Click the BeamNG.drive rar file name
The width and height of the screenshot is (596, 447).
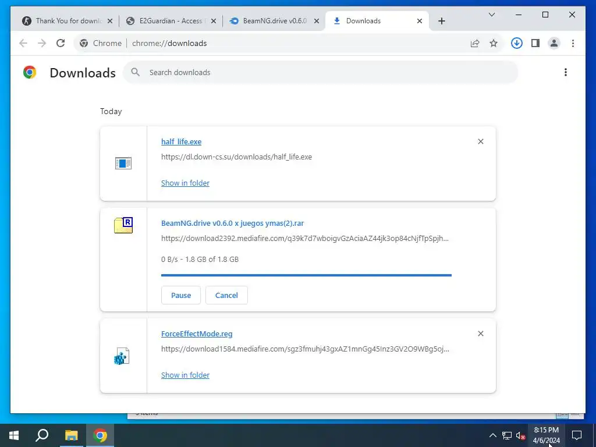[233, 223]
